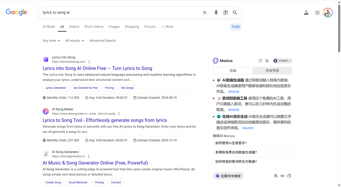Open Lyrics into Song AI Online Free result

[x=98, y=68]
